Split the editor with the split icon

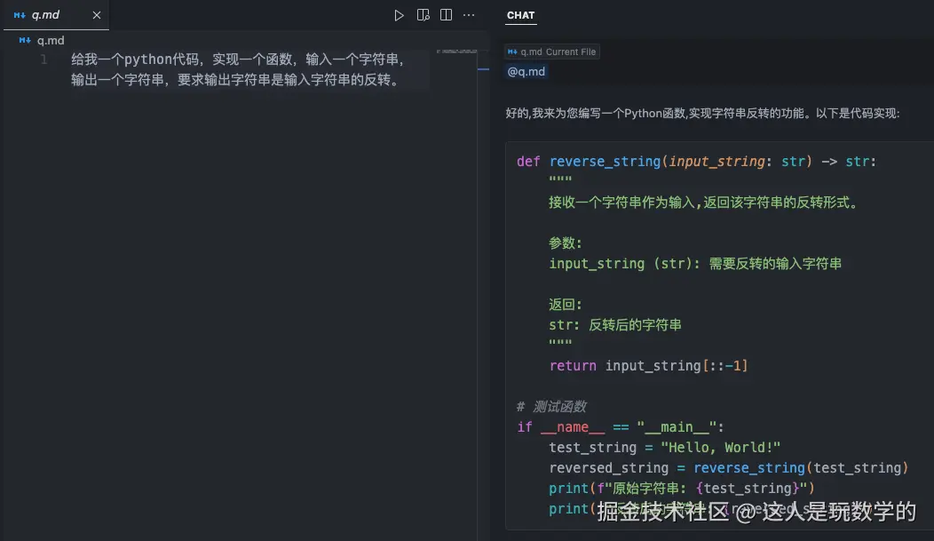446,15
